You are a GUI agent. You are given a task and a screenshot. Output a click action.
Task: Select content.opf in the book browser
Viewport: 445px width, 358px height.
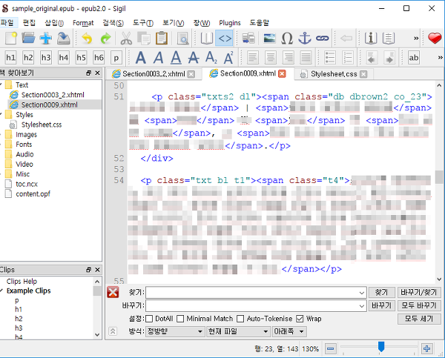point(33,194)
